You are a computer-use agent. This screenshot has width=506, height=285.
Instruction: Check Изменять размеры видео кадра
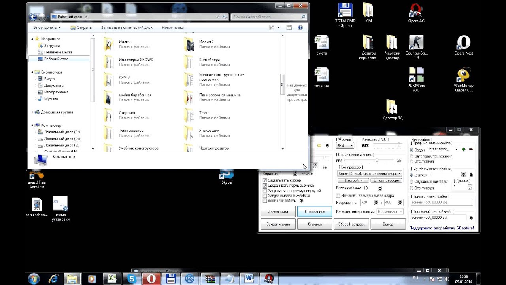click(338, 196)
